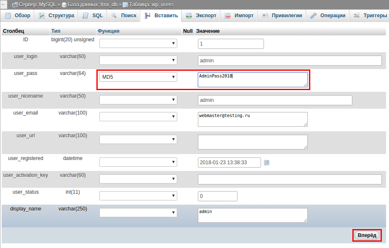The height and width of the screenshot is (248, 389).
Task: Open function dropdown for user_registered
Action: 138,163
